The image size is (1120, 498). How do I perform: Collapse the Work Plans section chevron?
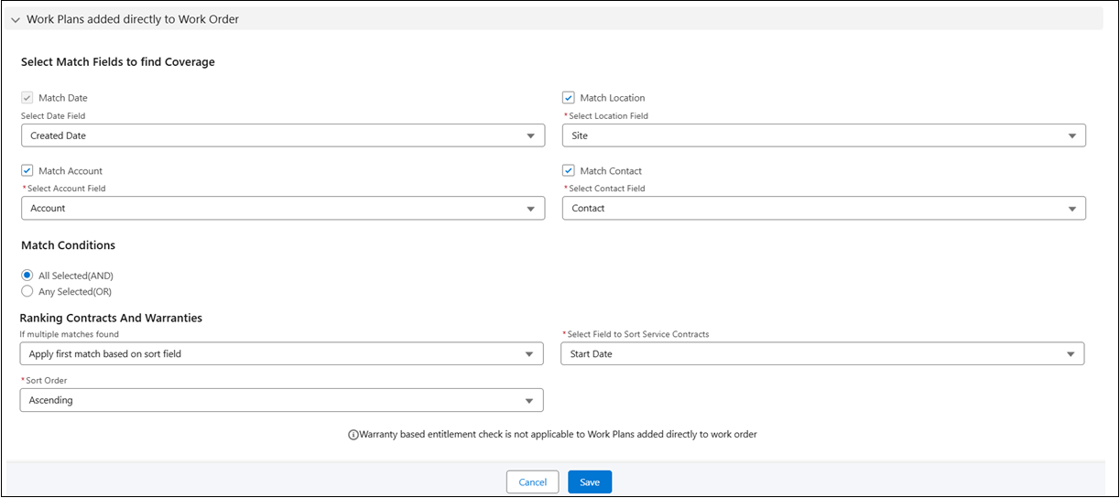(16, 20)
